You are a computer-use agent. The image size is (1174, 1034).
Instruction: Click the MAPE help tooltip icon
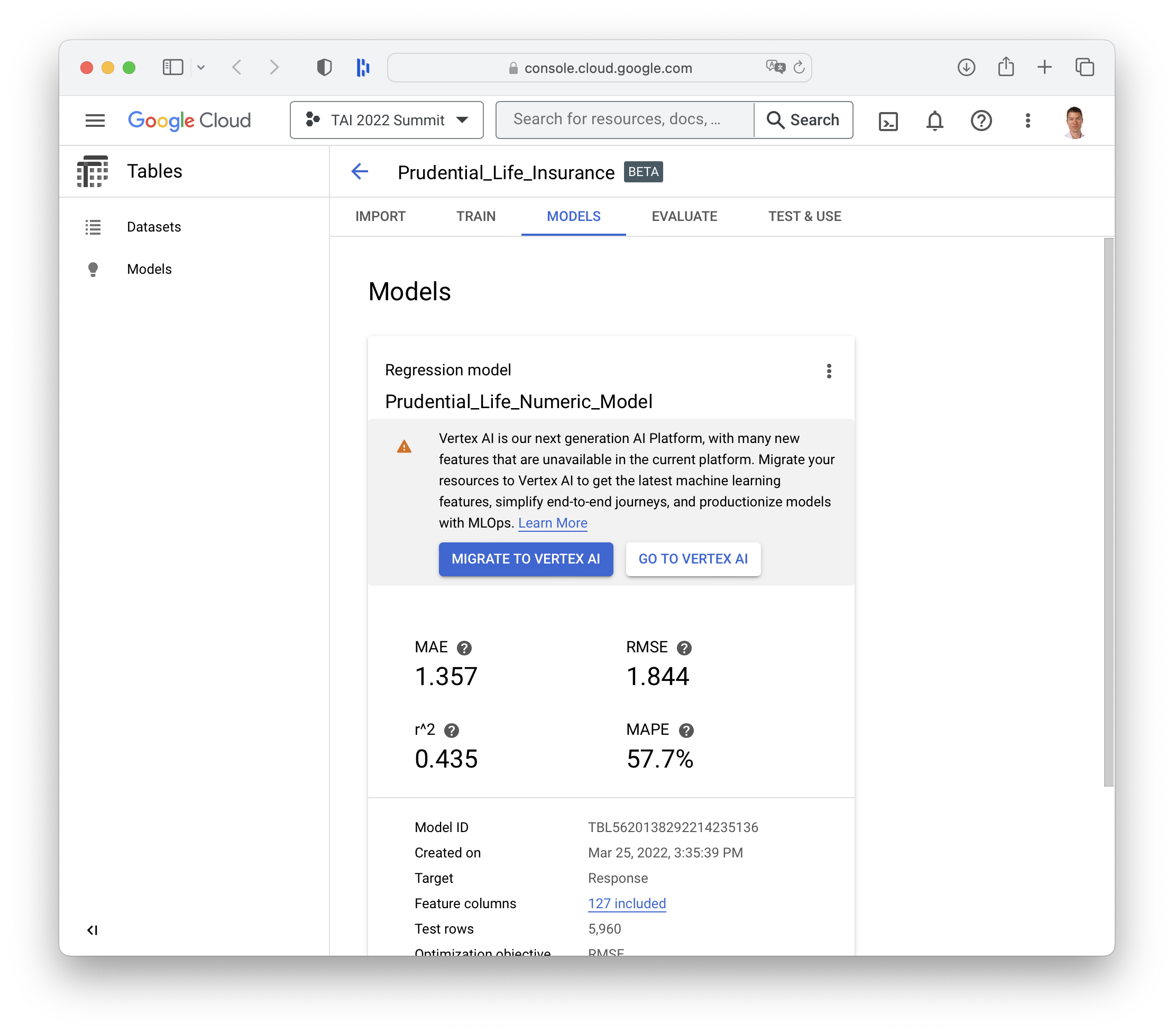pyautogui.click(x=686, y=730)
